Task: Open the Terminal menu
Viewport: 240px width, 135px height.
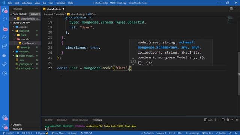Action: pyautogui.click(x=60, y=3)
